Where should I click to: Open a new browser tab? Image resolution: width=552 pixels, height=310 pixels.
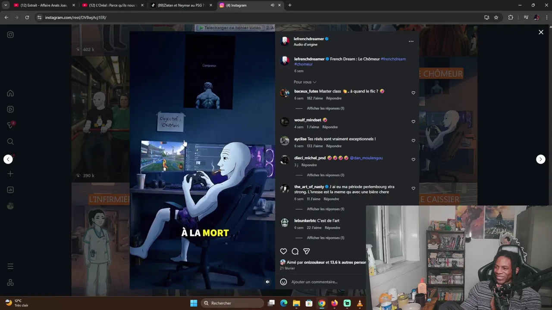coord(290,5)
